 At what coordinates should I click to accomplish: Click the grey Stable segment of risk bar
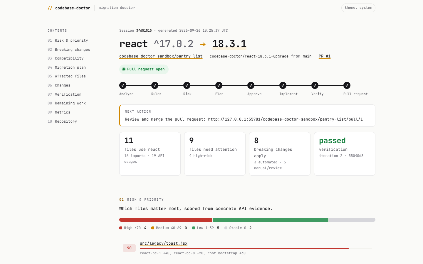(352, 220)
